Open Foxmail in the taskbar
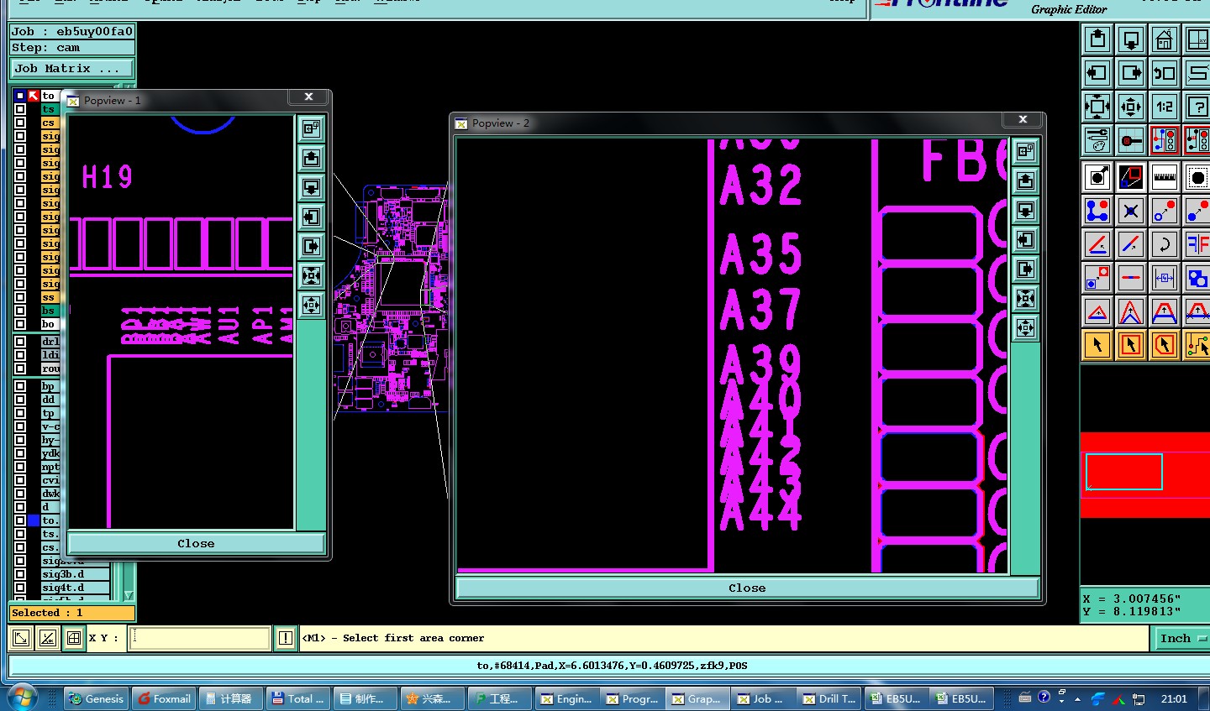 (x=164, y=698)
